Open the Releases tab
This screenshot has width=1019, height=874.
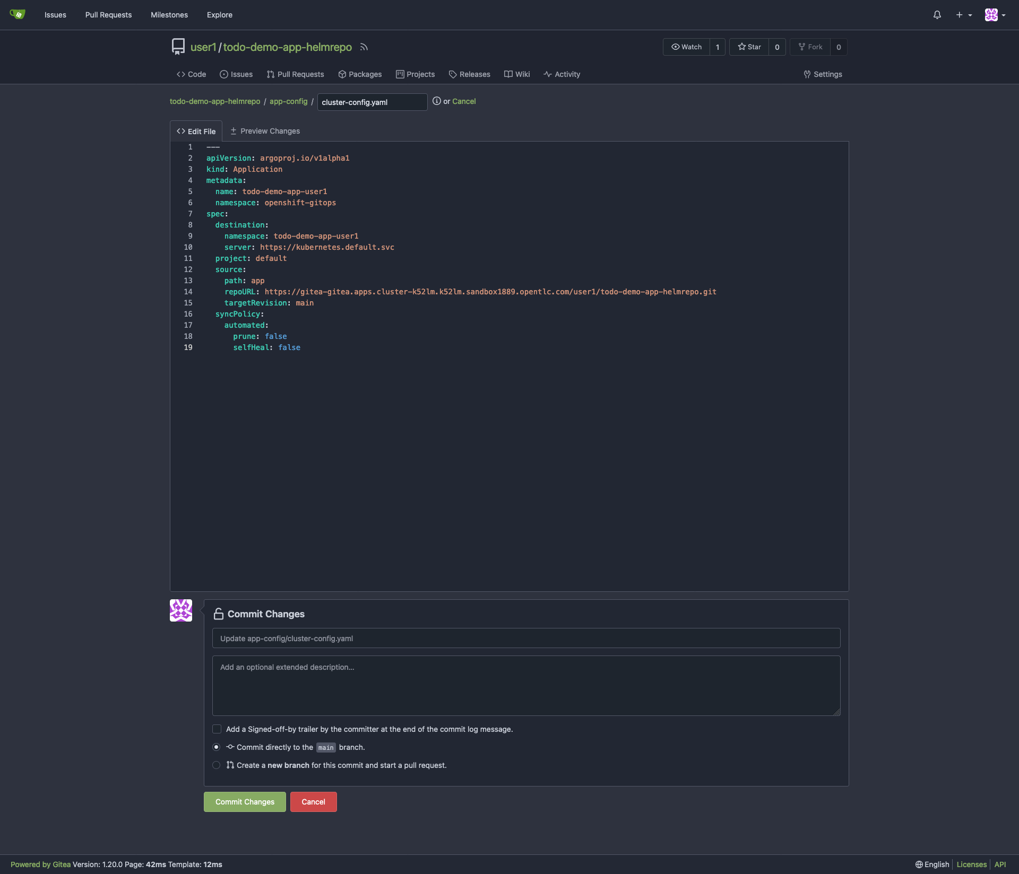tap(469, 74)
